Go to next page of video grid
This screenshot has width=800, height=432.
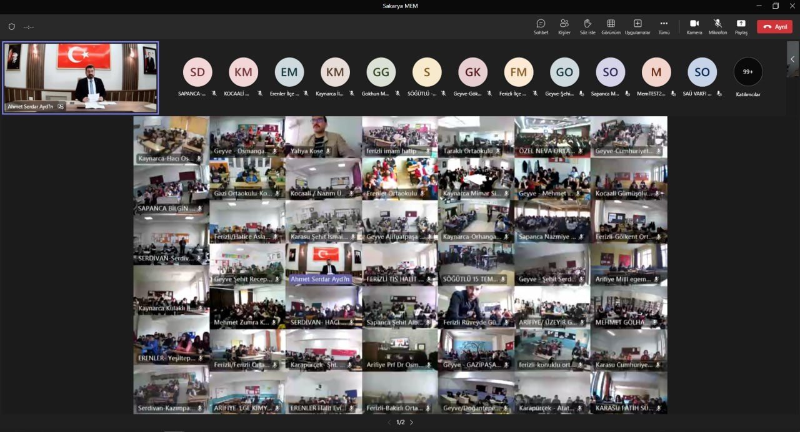click(411, 423)
